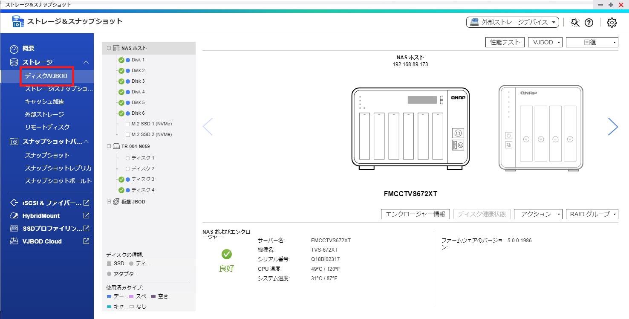
Task: Click the green status check for Disk 1
Action: 121,60
